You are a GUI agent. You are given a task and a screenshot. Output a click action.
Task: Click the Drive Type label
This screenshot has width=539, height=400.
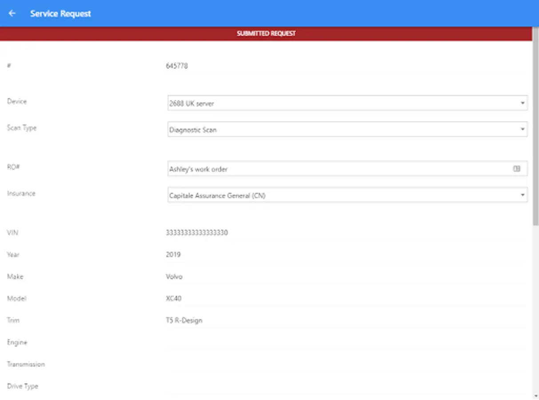click(x=23, y=386)
